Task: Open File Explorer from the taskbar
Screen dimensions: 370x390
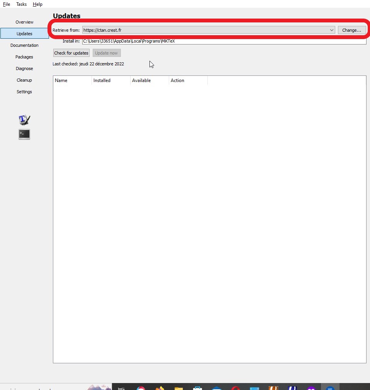Action: (x=178, y=388)
